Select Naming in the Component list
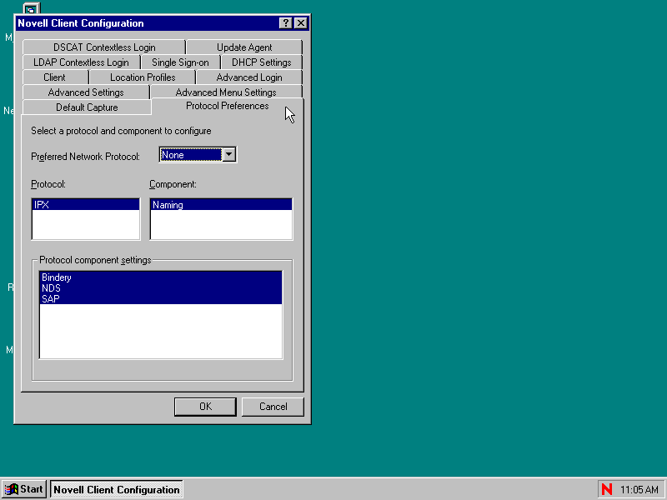Image resolution: width=667 pixels, height=500 pixels. (221, 204)
